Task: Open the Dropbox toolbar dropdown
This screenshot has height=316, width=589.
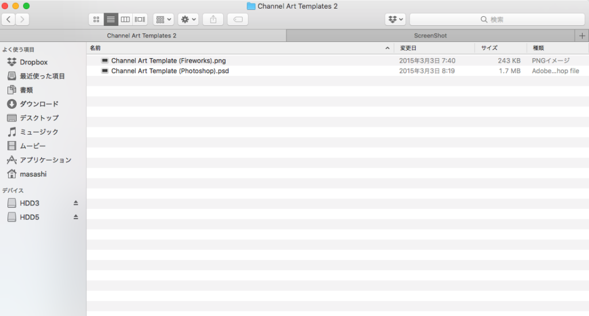Action: click(x=395, y=20)
